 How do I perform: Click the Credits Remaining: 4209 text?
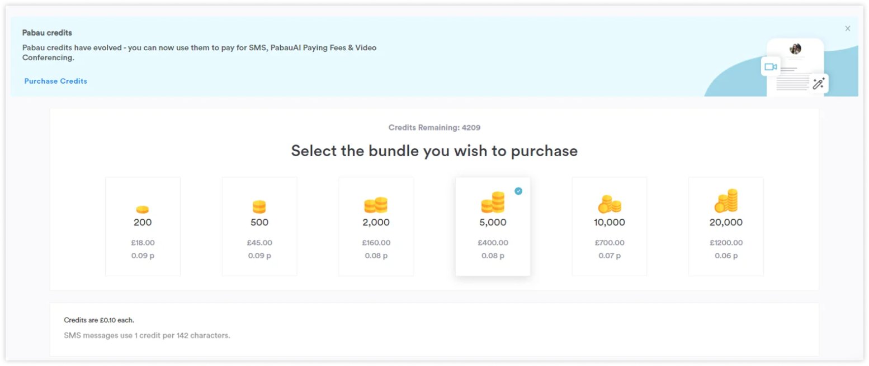434,127
